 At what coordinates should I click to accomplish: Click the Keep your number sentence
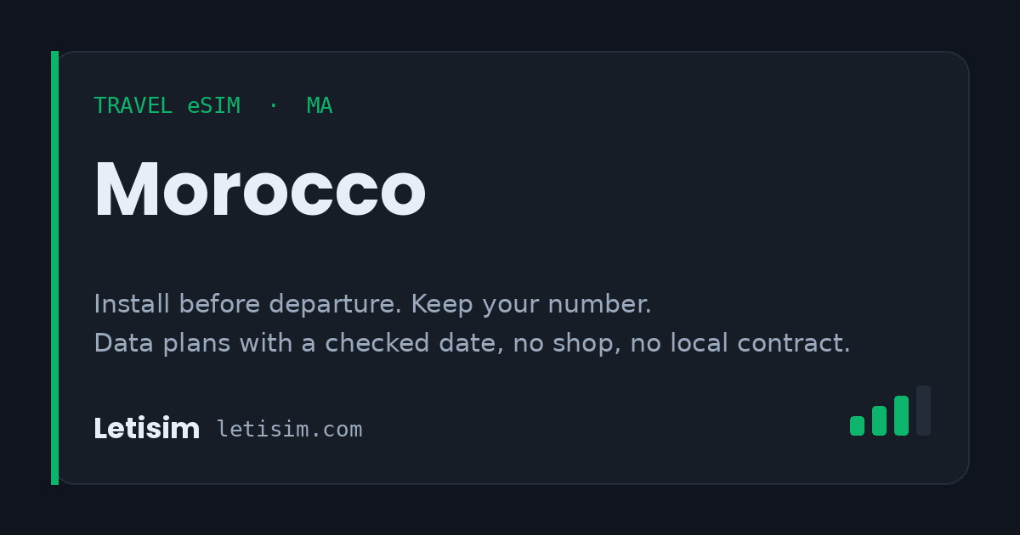click(531, 304)
